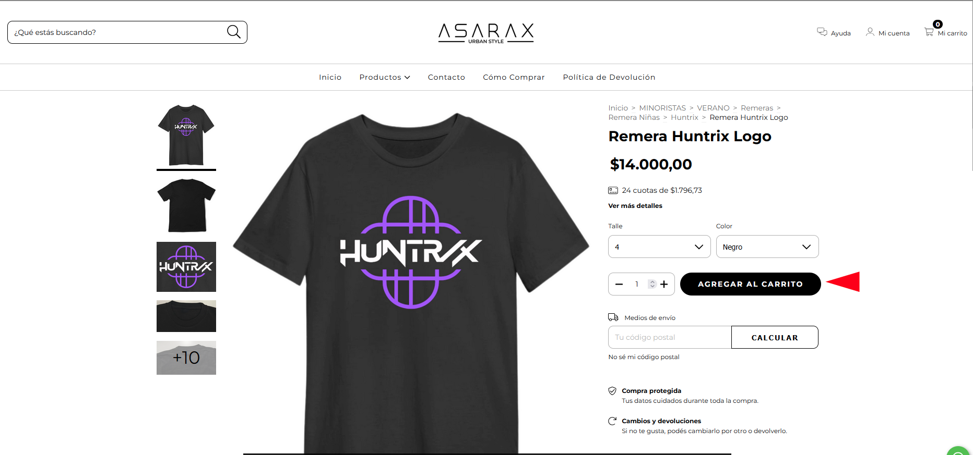The width and height of the screenshot is (973, 455).
Task: Click the CALCULAR shipping button
Action: coord(775,337)
